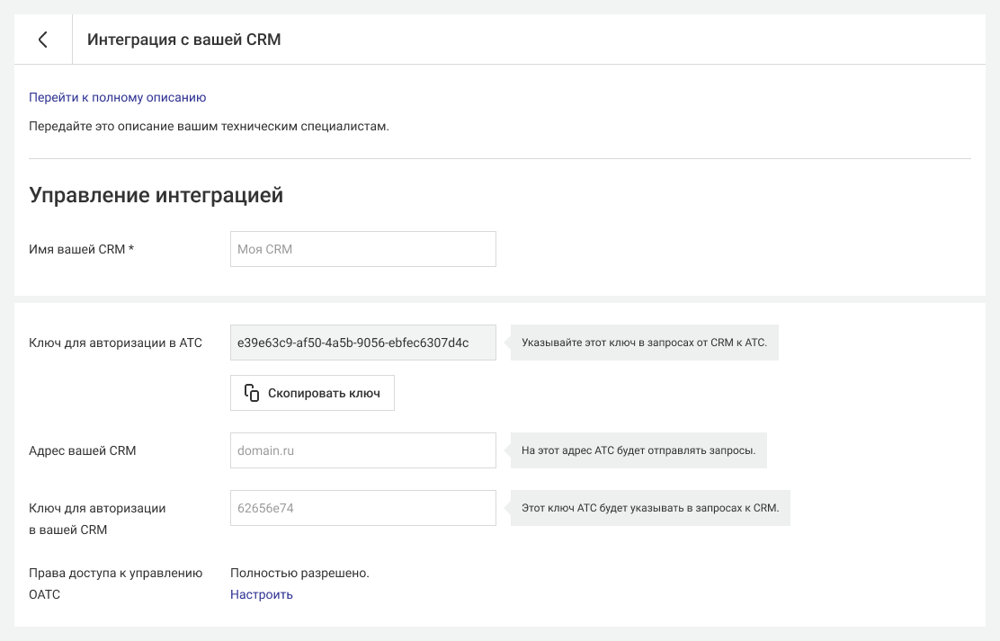
Task: Click the Настроить access rights link
Action: 261,594
